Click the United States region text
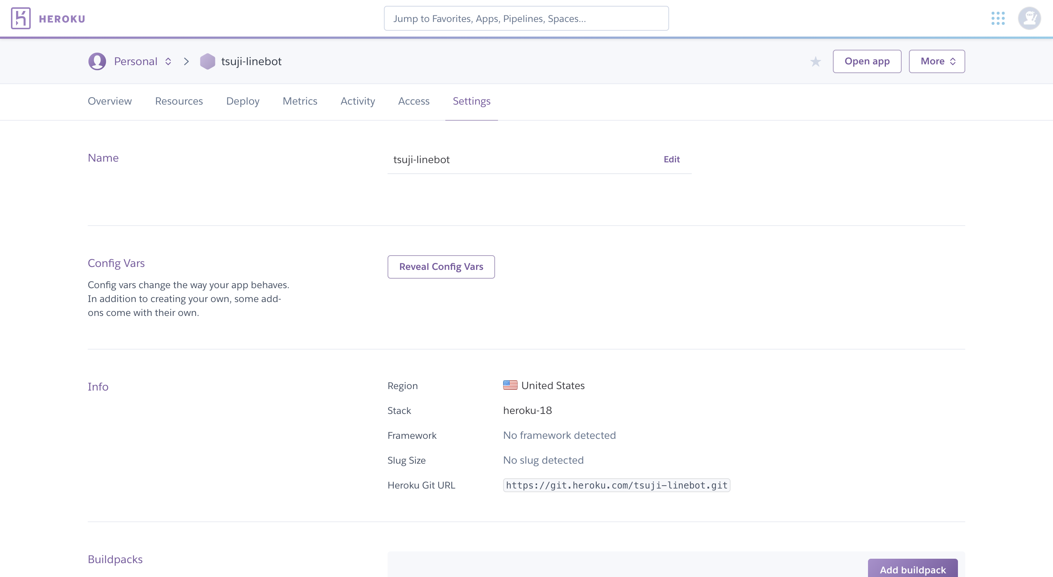Screen dimensions: 1053x577 (x=553, y=385)
